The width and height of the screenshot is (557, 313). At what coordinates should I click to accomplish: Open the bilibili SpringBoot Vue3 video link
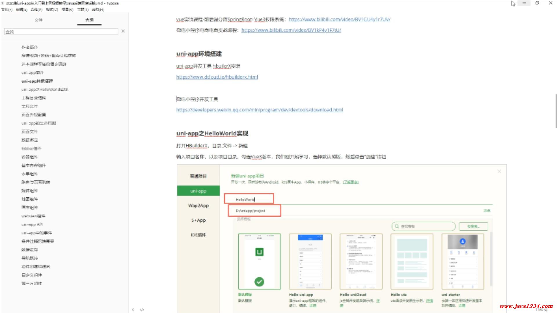click(339, 19)
